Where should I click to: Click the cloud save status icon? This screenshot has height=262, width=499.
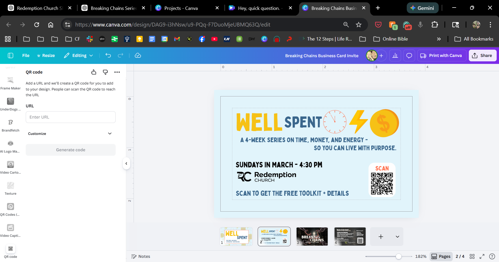point(138,55)
